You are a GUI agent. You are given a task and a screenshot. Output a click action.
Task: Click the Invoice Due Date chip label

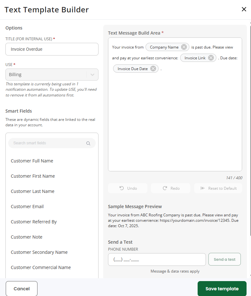(x=132, y=69)
